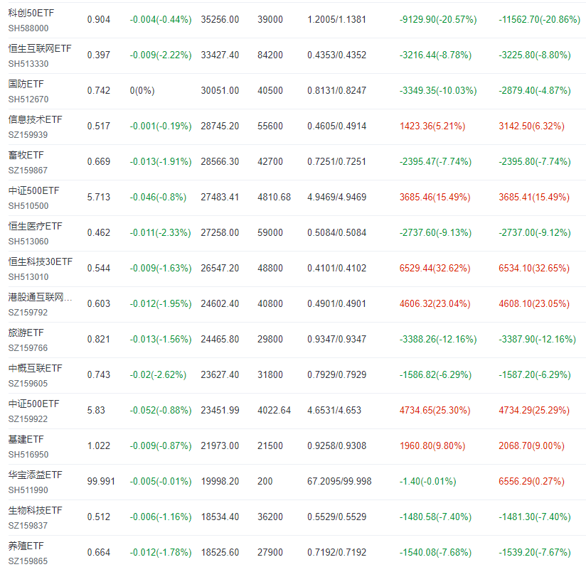Open the 华宝添益ETF fund name
The image size is (586, 567).
pyautogui.click(x=35, y=475)
